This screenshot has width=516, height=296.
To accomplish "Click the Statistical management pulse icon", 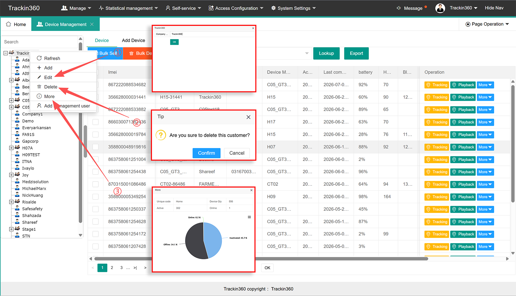I will pos(101,8).
